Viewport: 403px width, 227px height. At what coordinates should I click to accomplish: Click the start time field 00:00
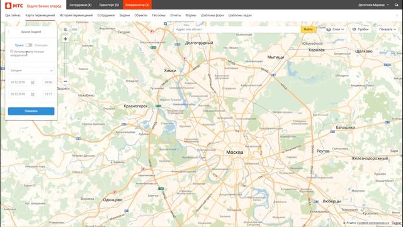pyautogui.click(x=48, y=83)
